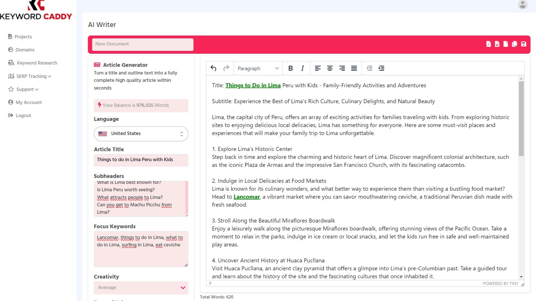Click the editor resize handle at bottom right
This screenshot has width=536, height=301.
[522, 284]
